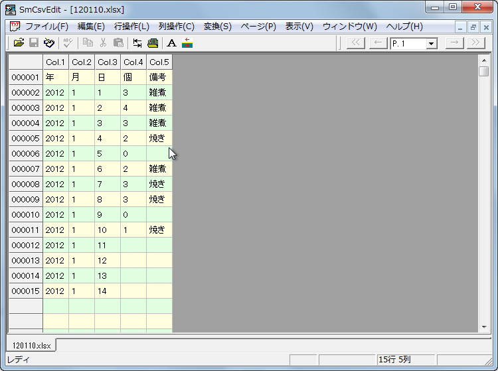498x371 pixels.
Task: Click the Open file folder icon
Action: coord(19,43)
